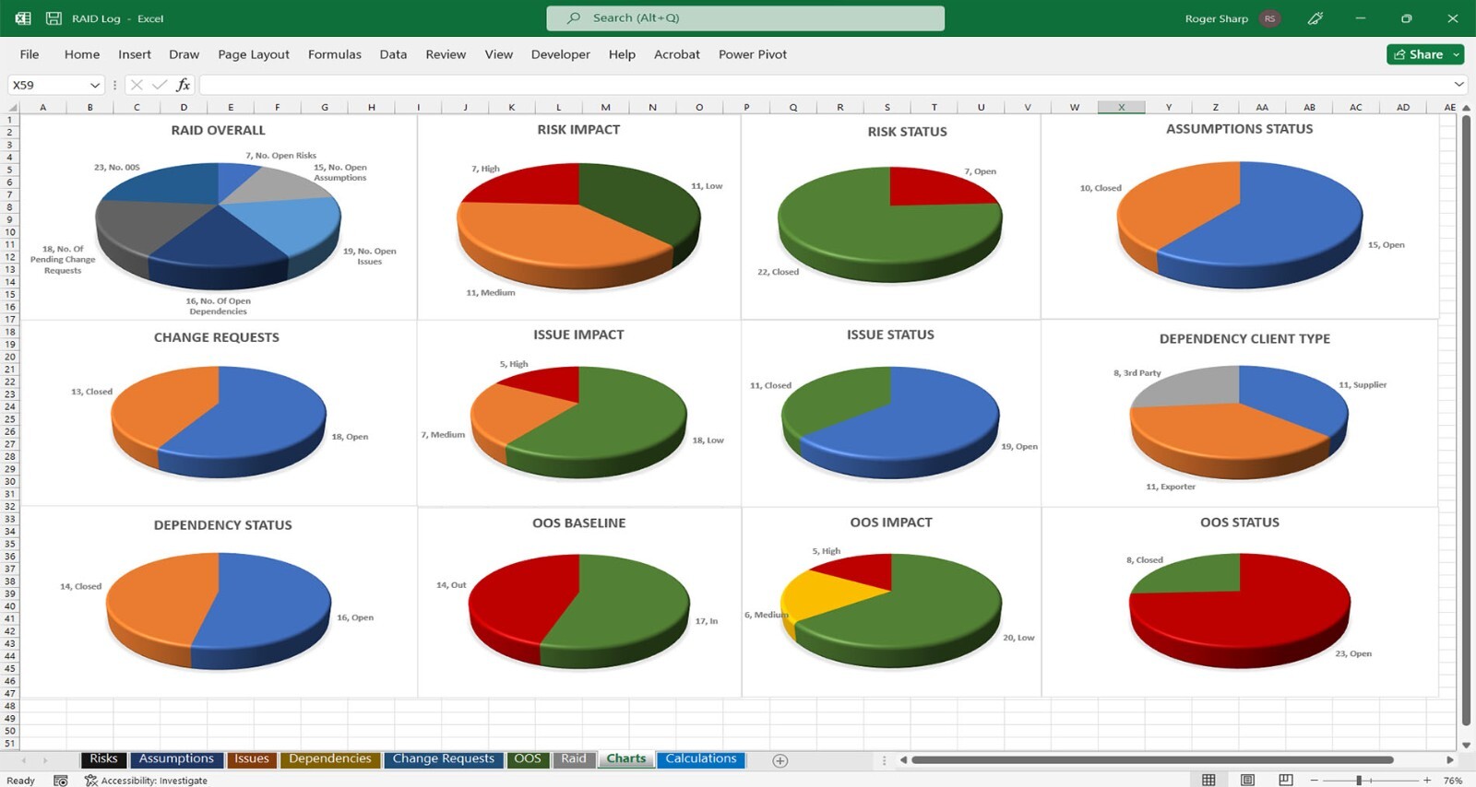The height and width of the screenshot is (787, 1476).
Task: Click the cancel entry X icon
Action: (x=137, y=85)
